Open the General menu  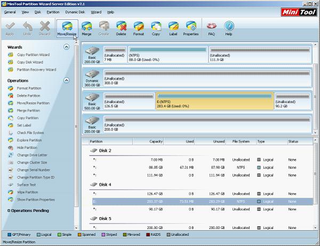10,12
